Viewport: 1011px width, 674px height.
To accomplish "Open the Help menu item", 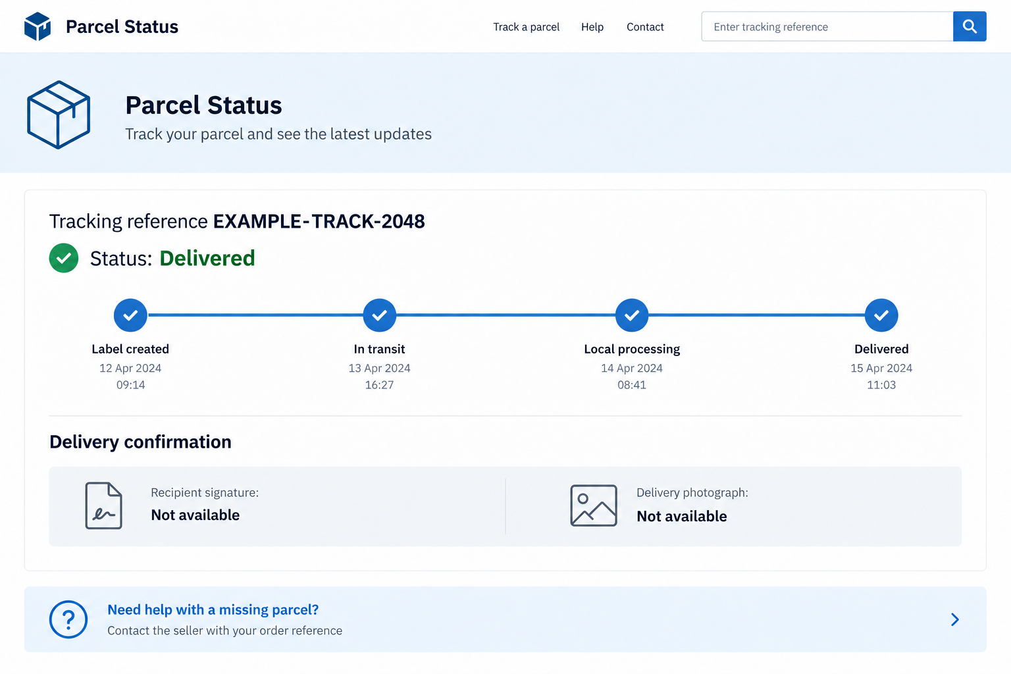I will [592, 27].
